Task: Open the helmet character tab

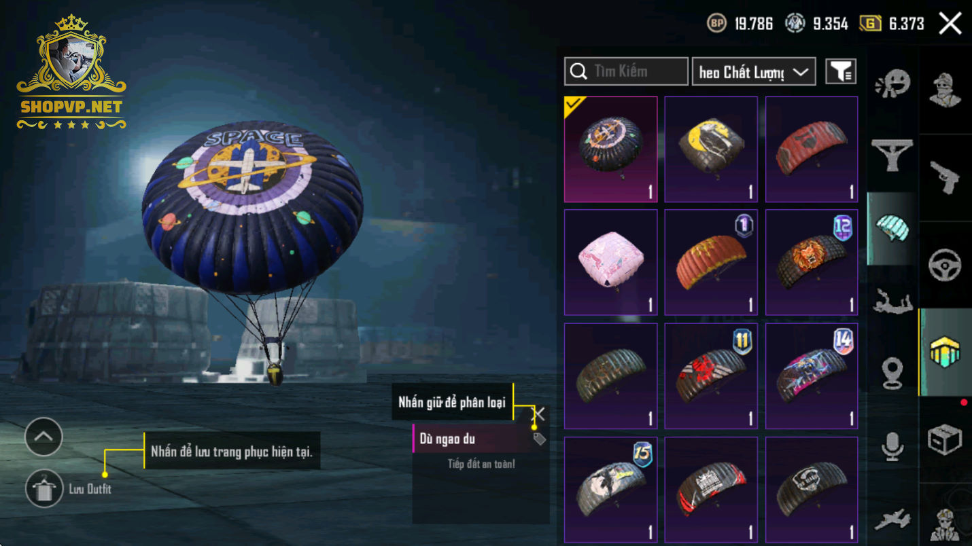Action: (x=945, y=89)
